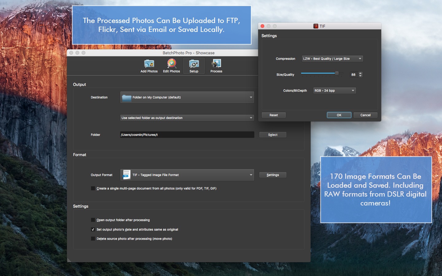Expand the Use selected folder dropdown
Screen dimensions: 442x276
point(187,118)
